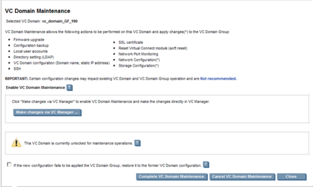Click Reset Virtual Connect module entry
The height and width of the screenshot is (187, 313).
(153, 48)
